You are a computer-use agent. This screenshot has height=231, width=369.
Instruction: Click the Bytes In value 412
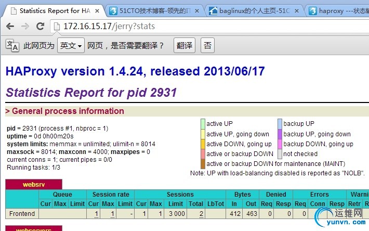[235, 214]
